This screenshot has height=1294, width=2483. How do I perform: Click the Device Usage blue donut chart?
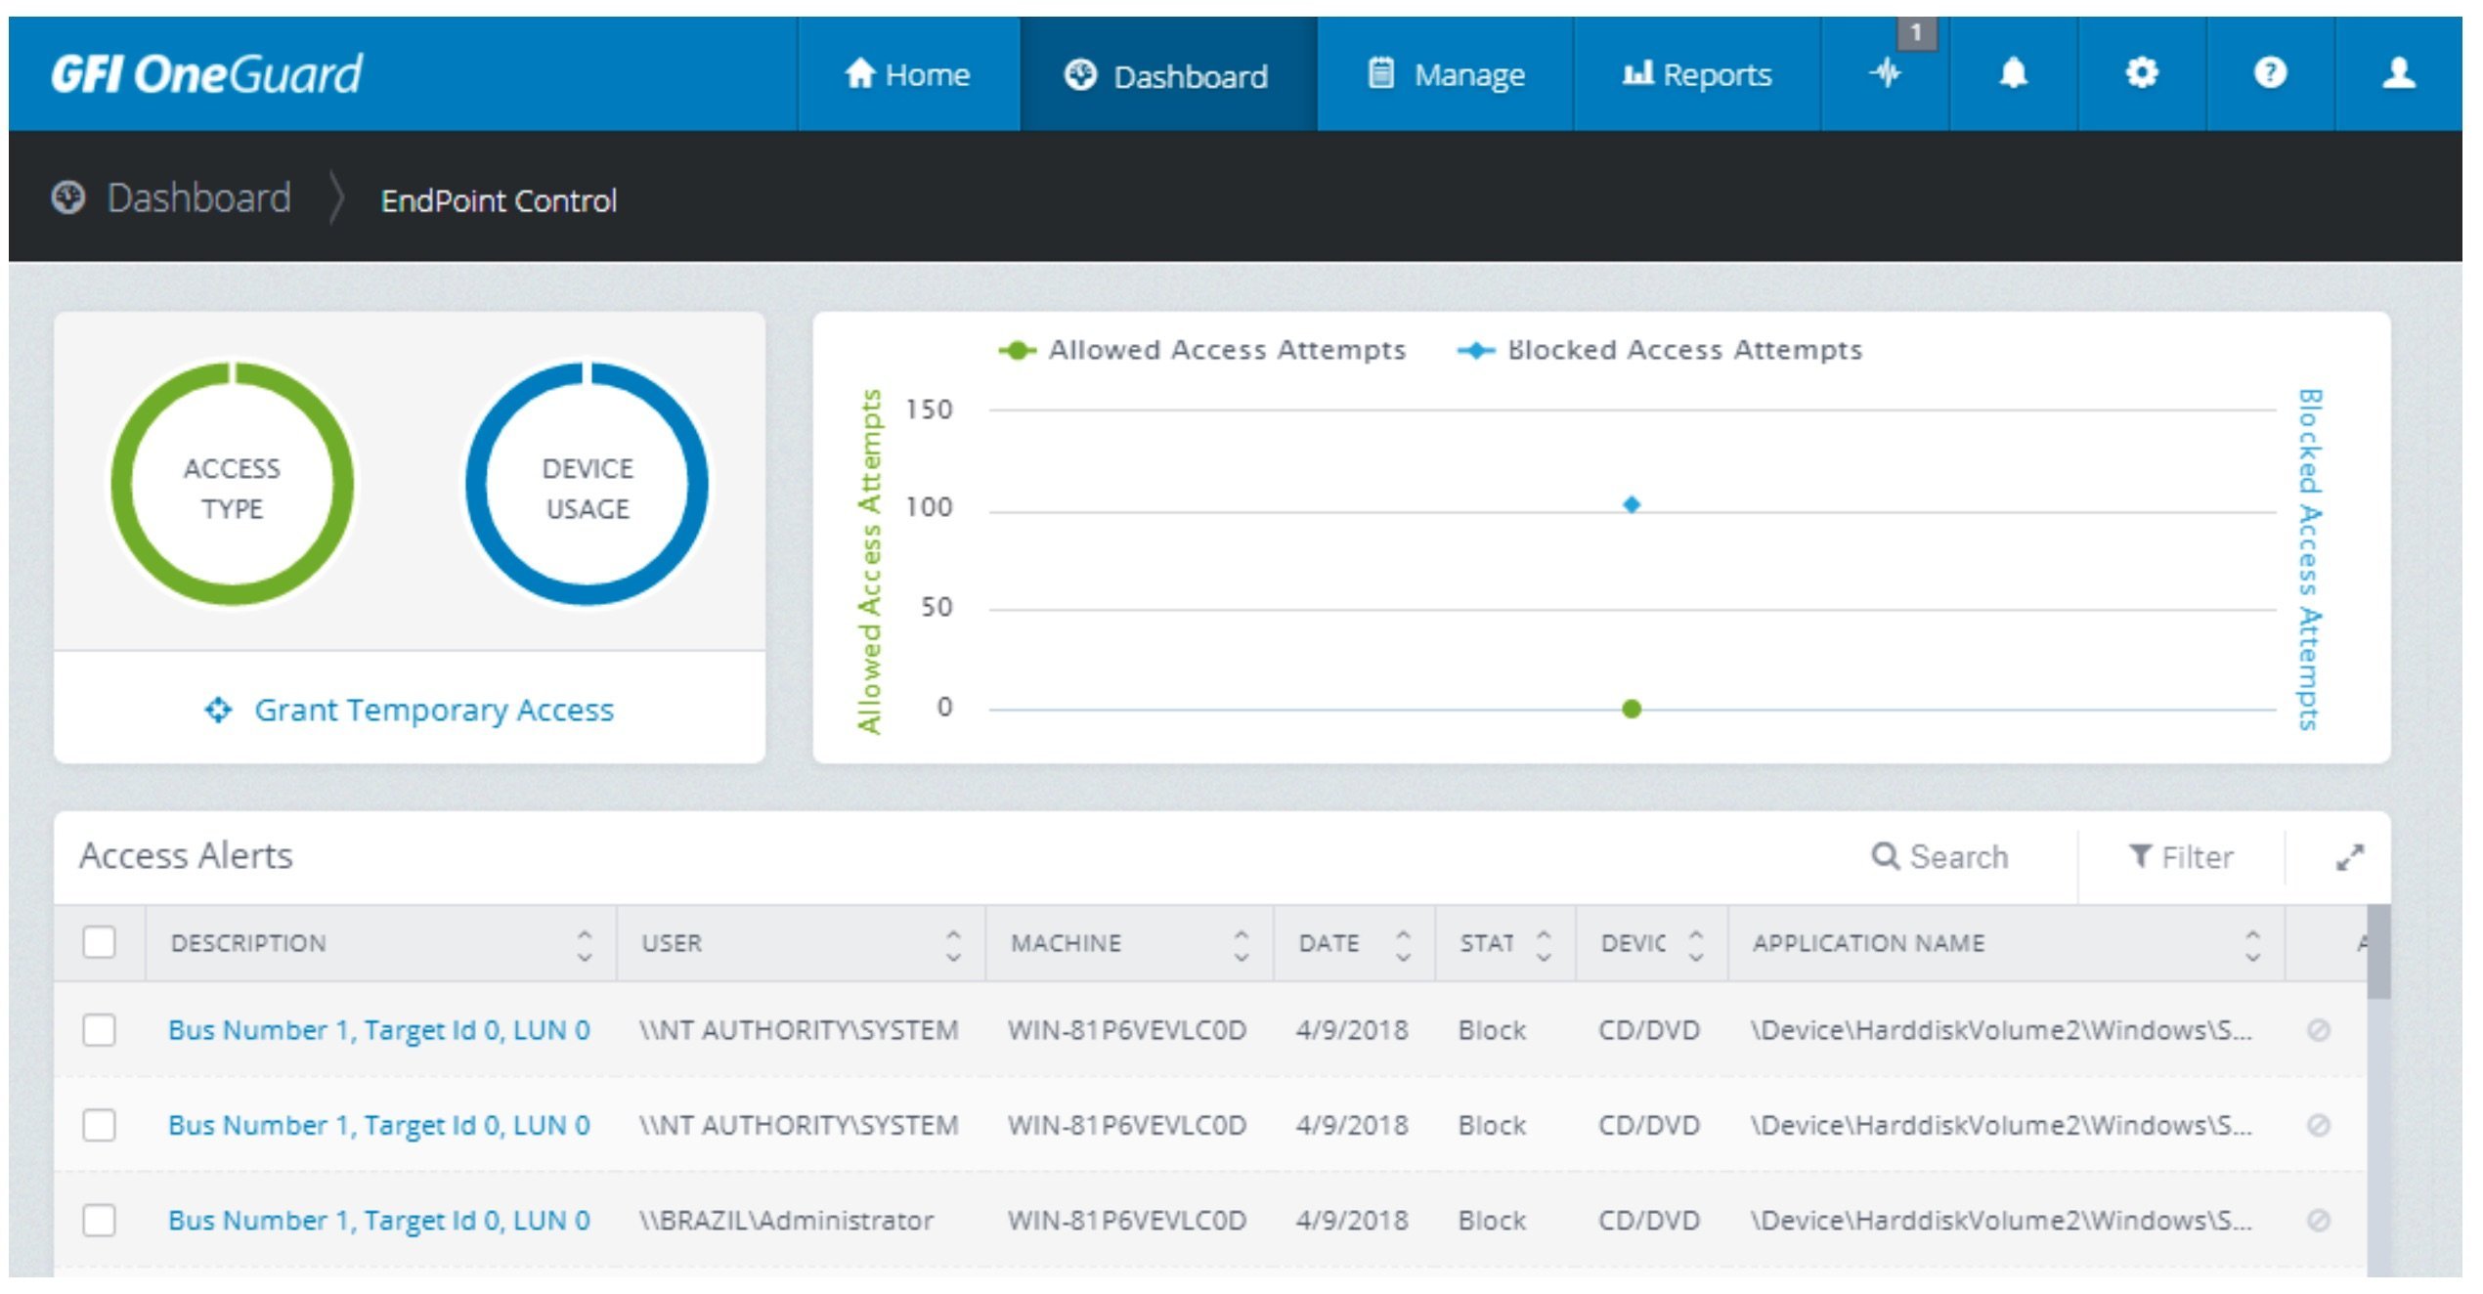tap(588, 486)
